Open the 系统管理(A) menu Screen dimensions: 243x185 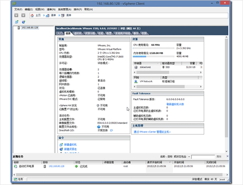65,9
